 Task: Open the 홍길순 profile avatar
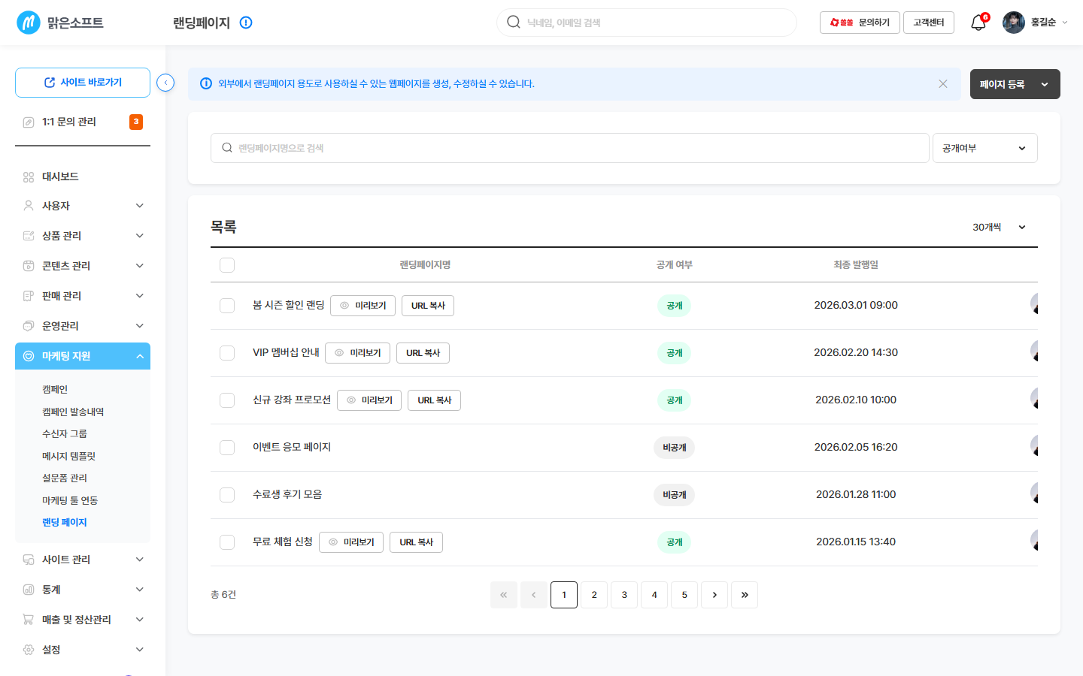[x=1014, y=23]
